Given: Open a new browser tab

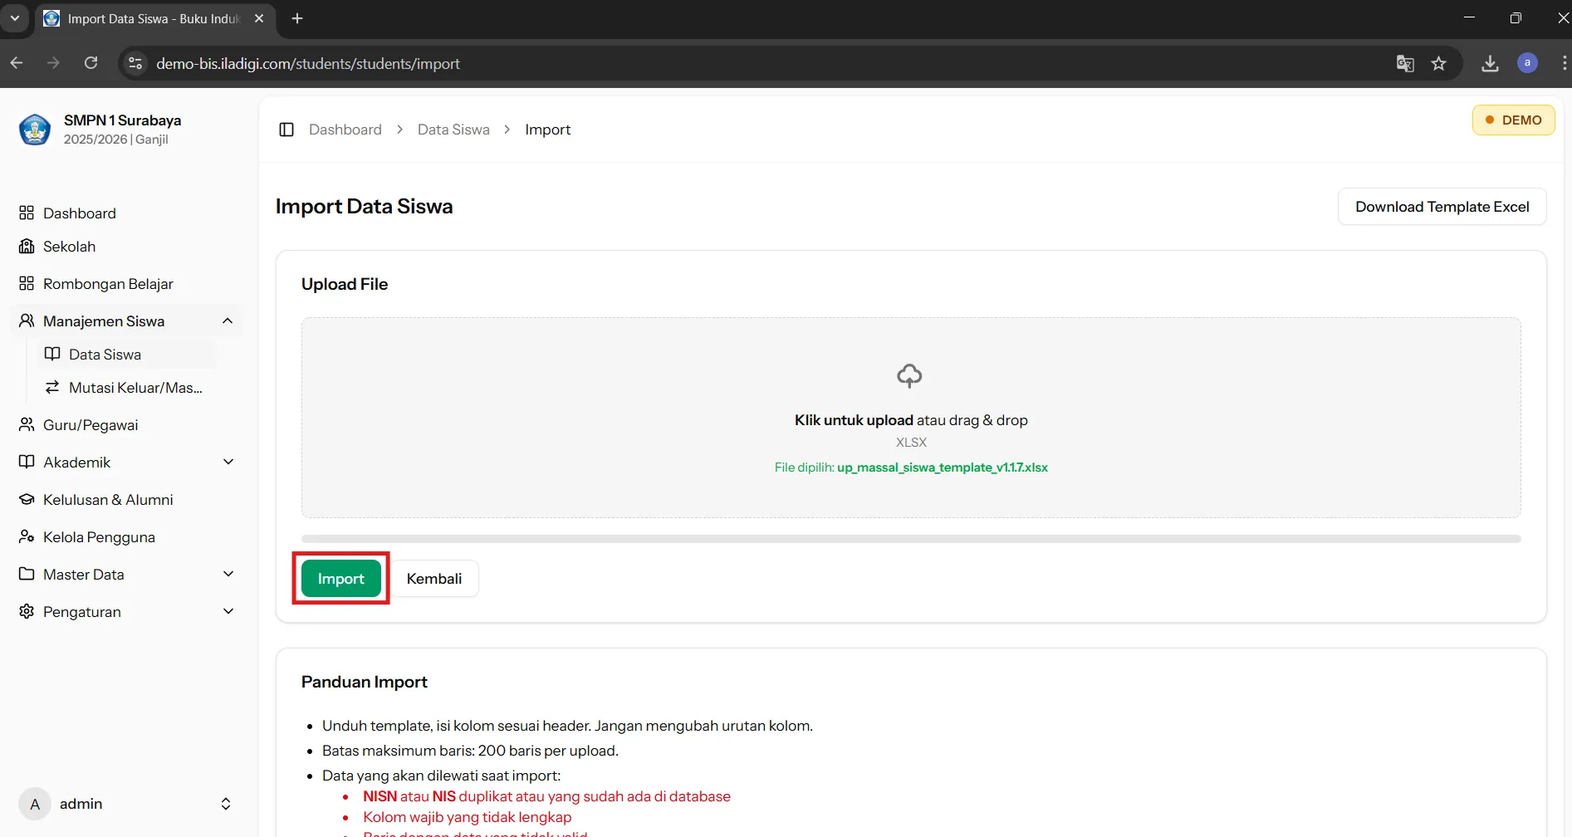Looking at the screenshot, I should pyautogui.click(x=297, y=18).
